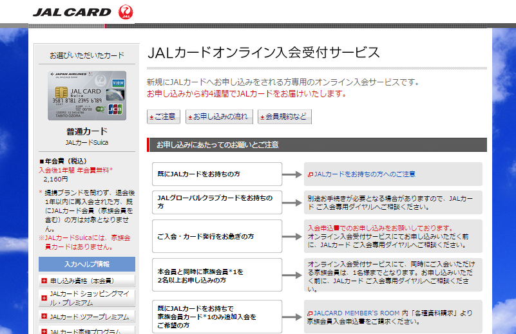The width and height of the screenshot is (516, 334).
Task: Click red plus icon beside ショッピングマイル・プレミアム
Action: pyautogui.click(x=44, y=298)
